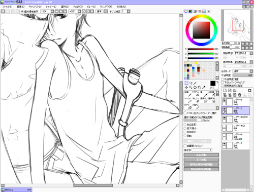Enable CTRL+左クリックでレイヤー選択 checkbox

pyautogui.click(x=185, y=113)
